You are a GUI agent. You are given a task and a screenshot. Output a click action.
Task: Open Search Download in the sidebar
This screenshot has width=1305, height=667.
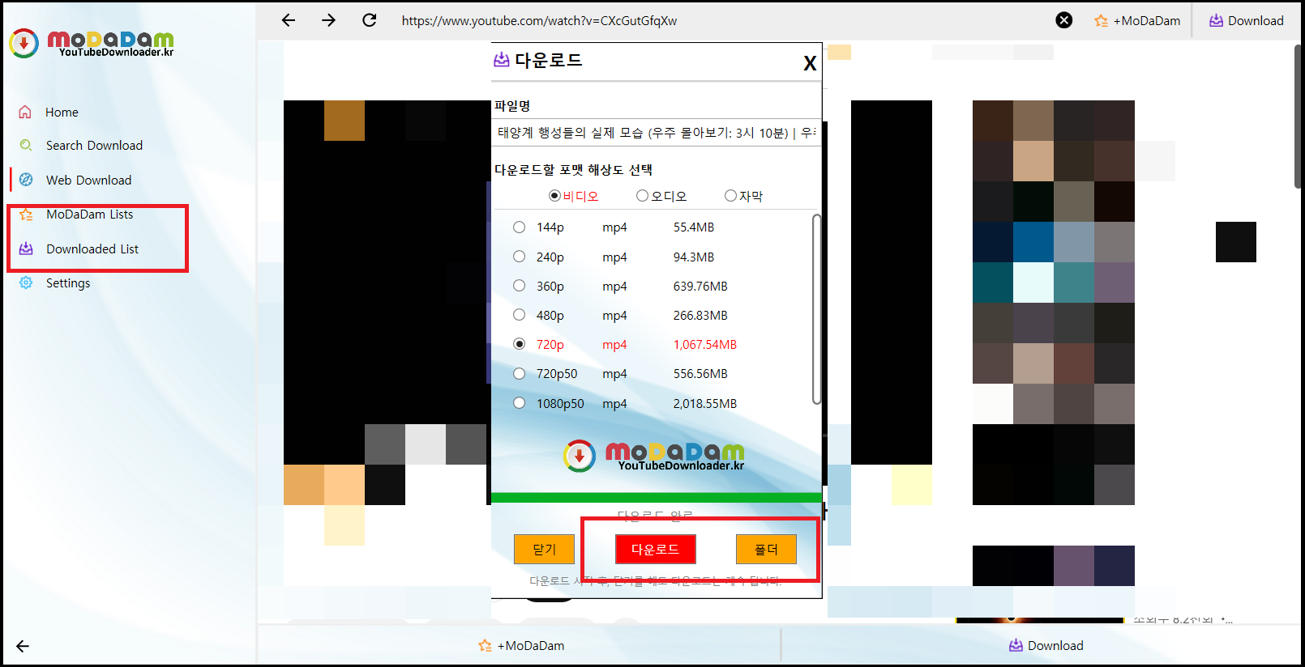coord(94,145)
